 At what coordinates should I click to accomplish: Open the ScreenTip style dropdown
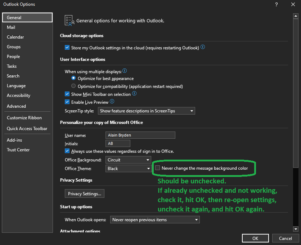coord(147,111)
